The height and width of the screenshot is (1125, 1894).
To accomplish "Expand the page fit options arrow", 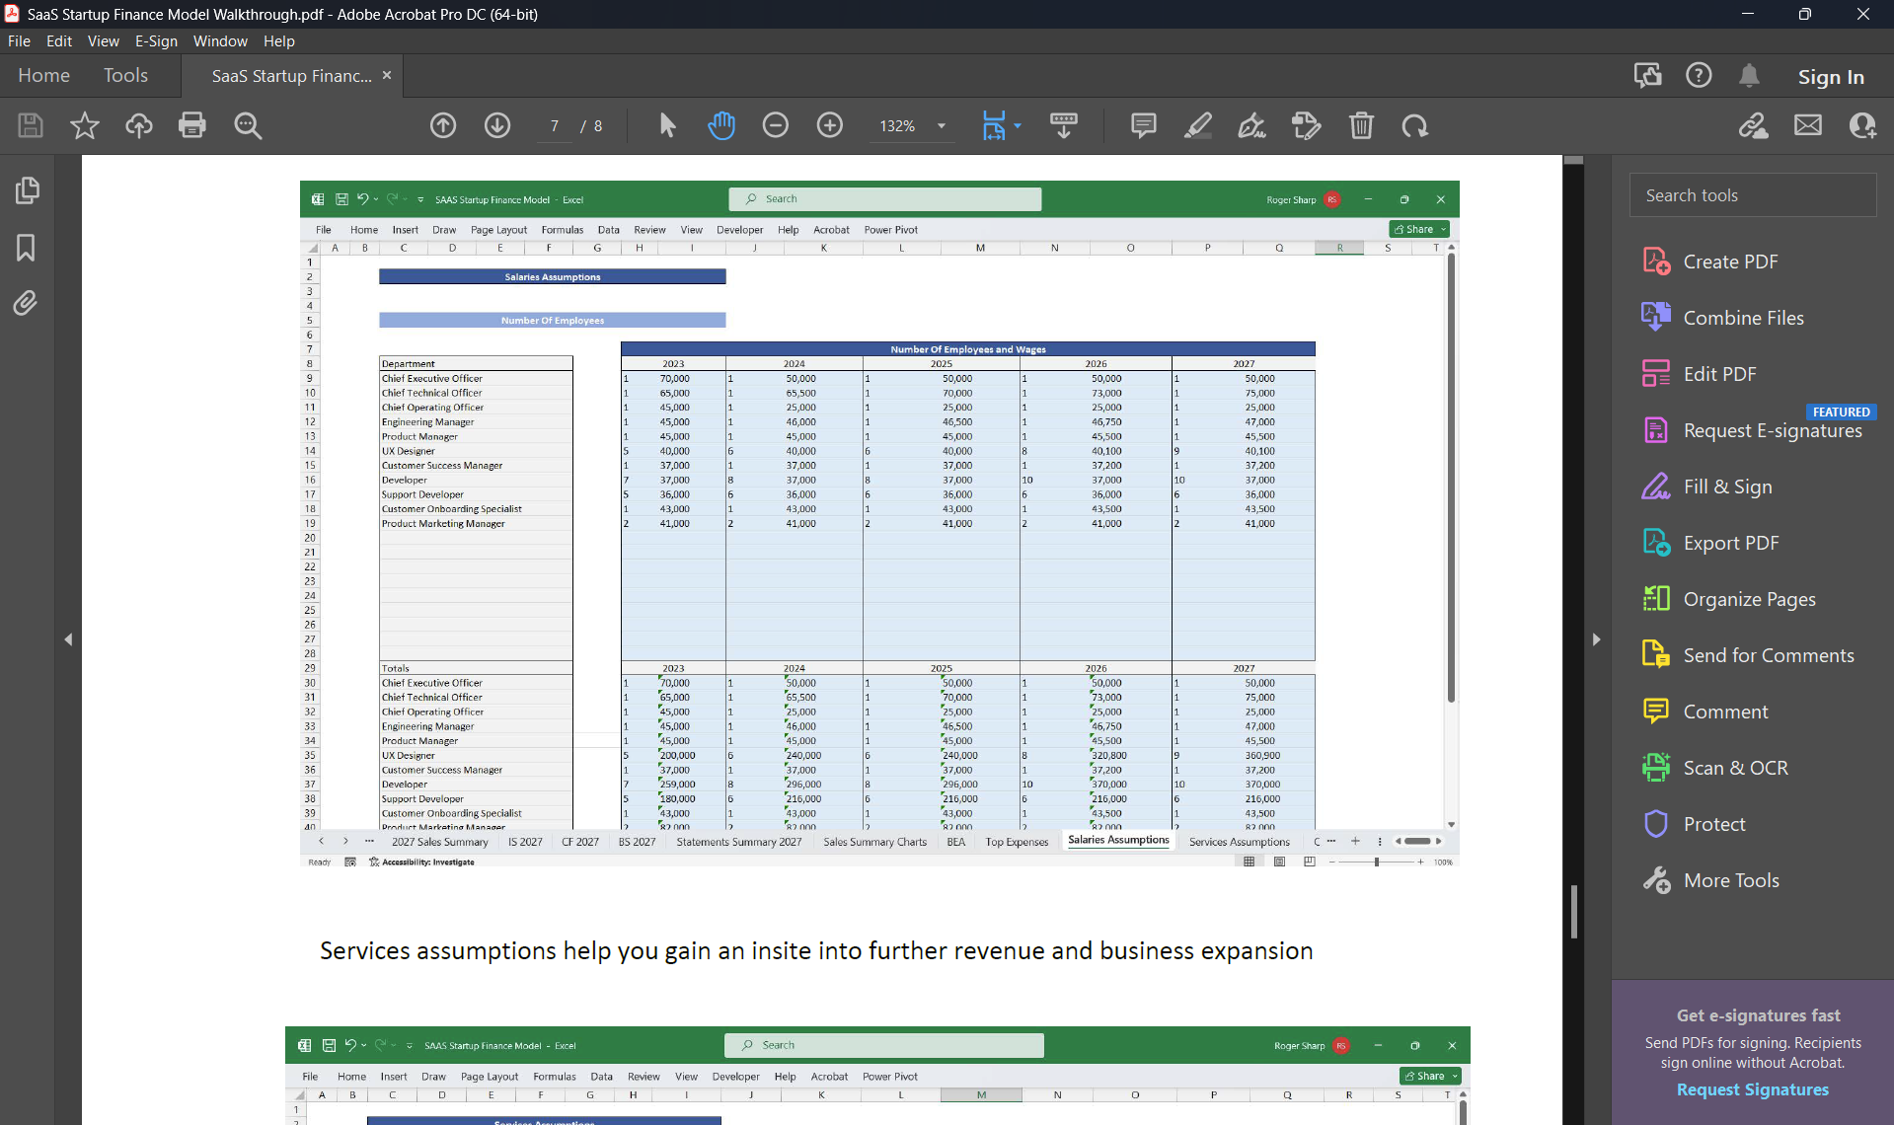I will [1018, 125].
